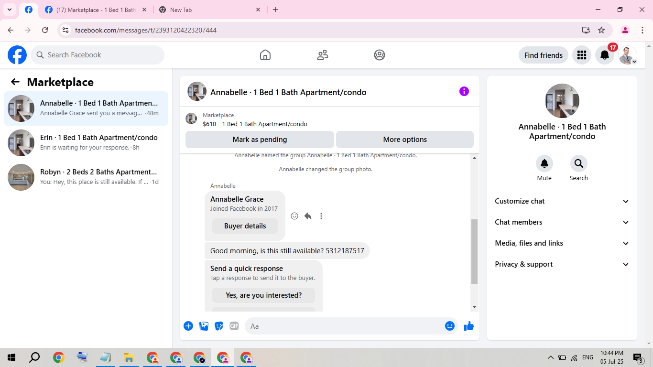Choose a GIF in the composer
This screenshot has height=367, width=653.
(x=234, y=326)
